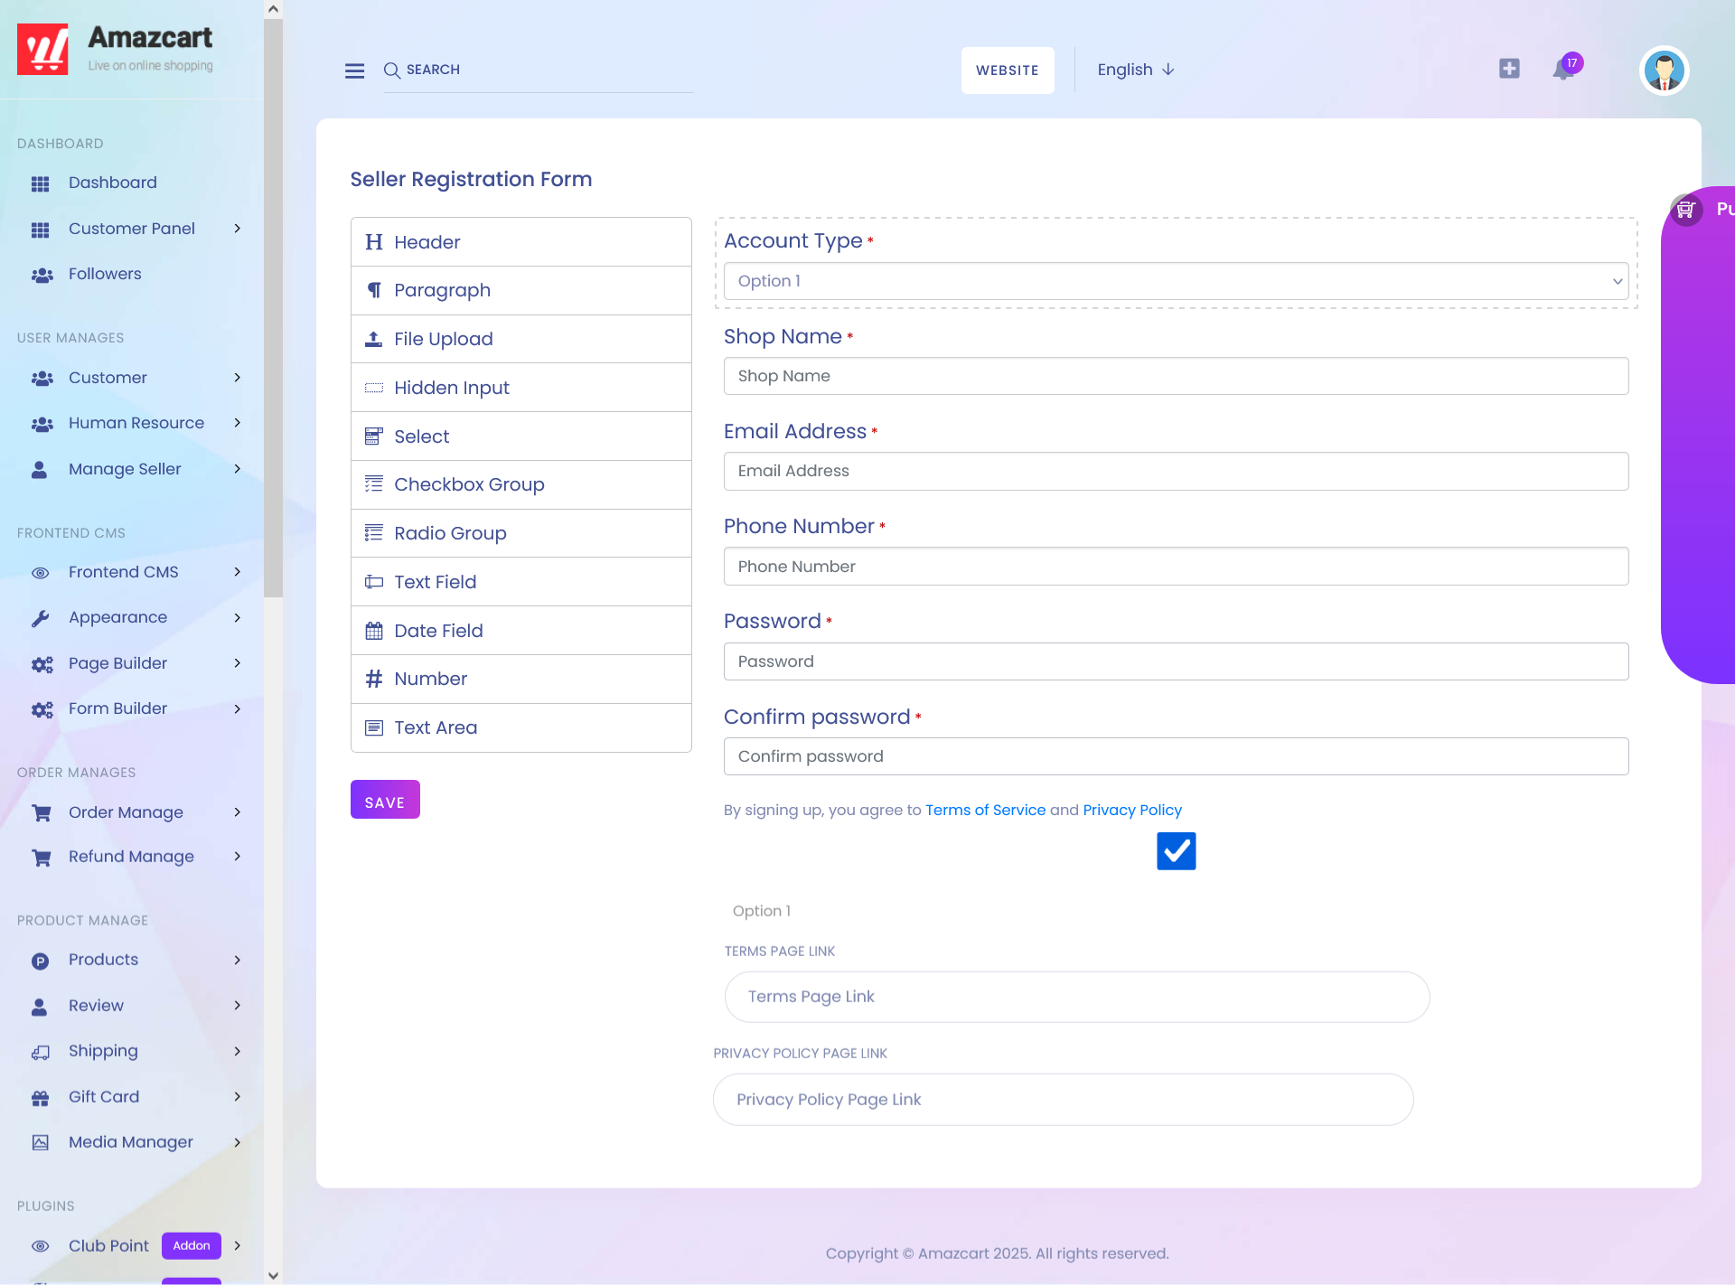Viewport: 1735px width, 1285px height.
Task: Open the Privacy Policy link
Action: (1132, 811)
